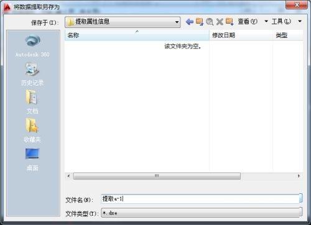Open the 查看(V) view menu
311x225 pixels.
(248, 21)
